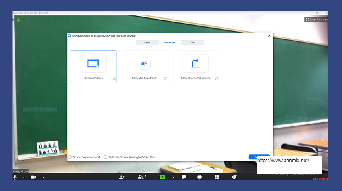The height and width of the screenshot is (191, 342).
Task: Open Reactions smiley icon
Action: (234, 177)
